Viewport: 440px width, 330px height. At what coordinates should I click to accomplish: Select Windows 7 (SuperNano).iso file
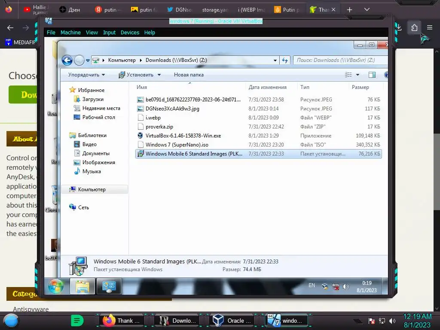point(177,145)
